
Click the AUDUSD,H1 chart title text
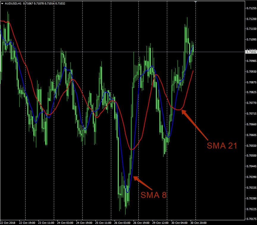pyautogui.click(x=13, y=4)
